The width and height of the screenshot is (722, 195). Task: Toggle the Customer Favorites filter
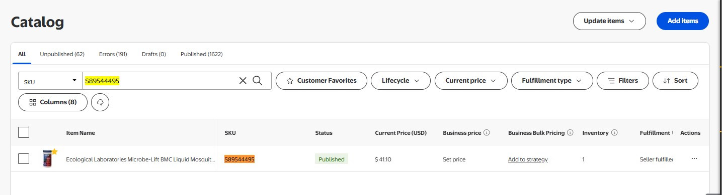click(321, 81)
